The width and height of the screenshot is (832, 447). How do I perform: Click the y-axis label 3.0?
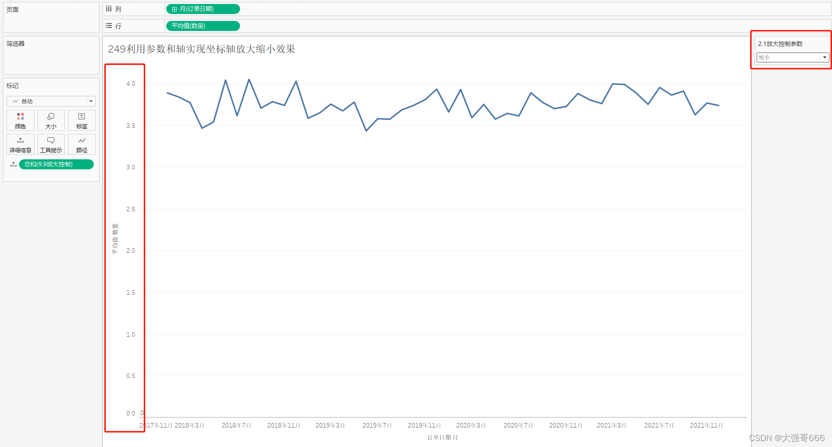[131, 167]
